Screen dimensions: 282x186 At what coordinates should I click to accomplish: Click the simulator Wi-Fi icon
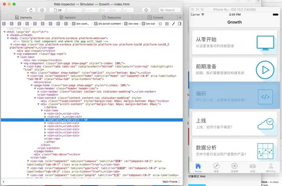pos(203,14)
